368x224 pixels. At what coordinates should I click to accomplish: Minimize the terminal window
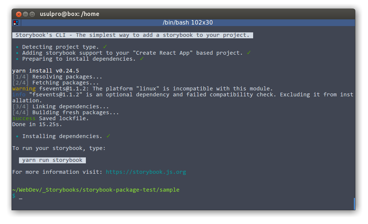click(x=25, y=15)
